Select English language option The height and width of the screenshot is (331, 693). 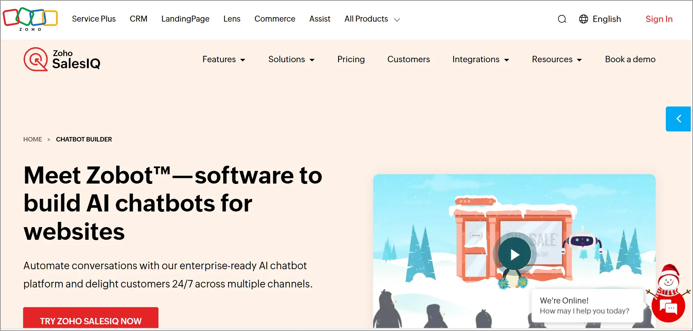(x=607, y=19)
